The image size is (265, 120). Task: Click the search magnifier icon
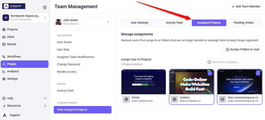[209, 62]
